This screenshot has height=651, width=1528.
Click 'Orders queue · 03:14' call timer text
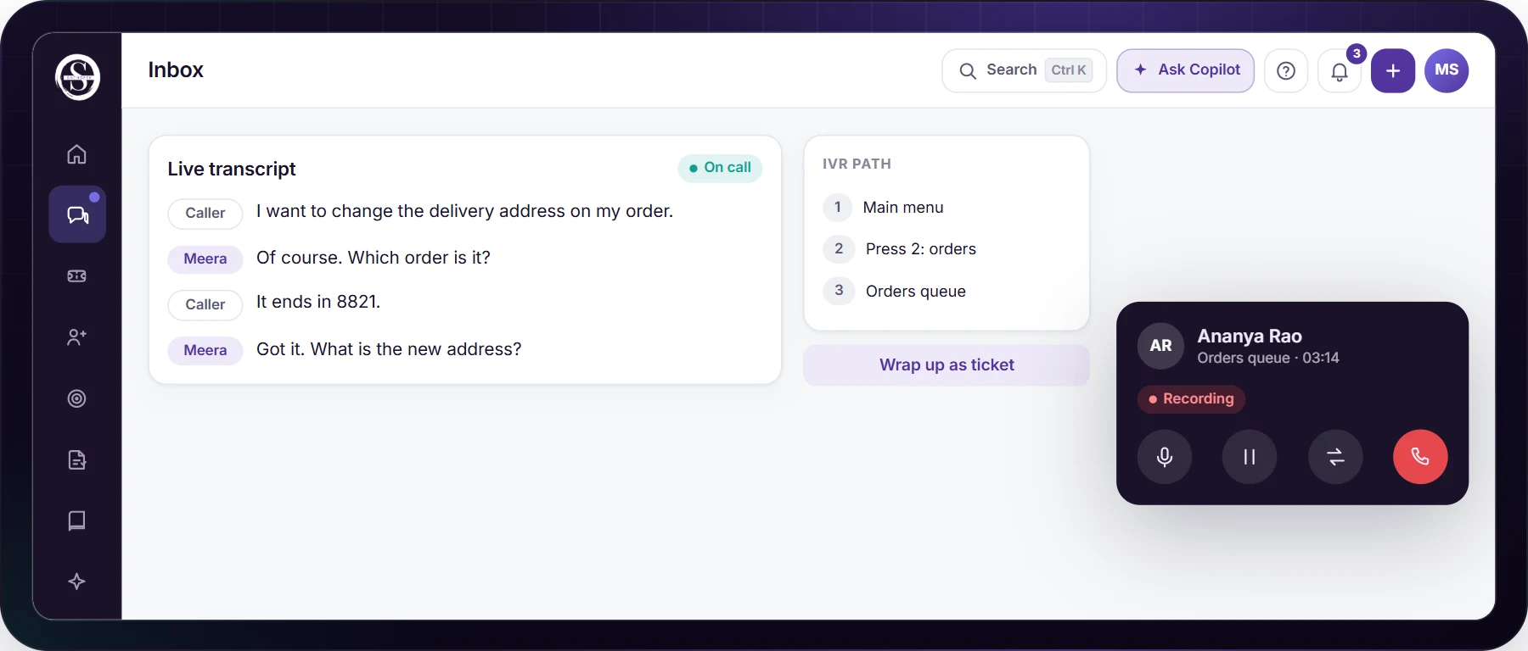pyautogui.click(x=1268, y=358)
